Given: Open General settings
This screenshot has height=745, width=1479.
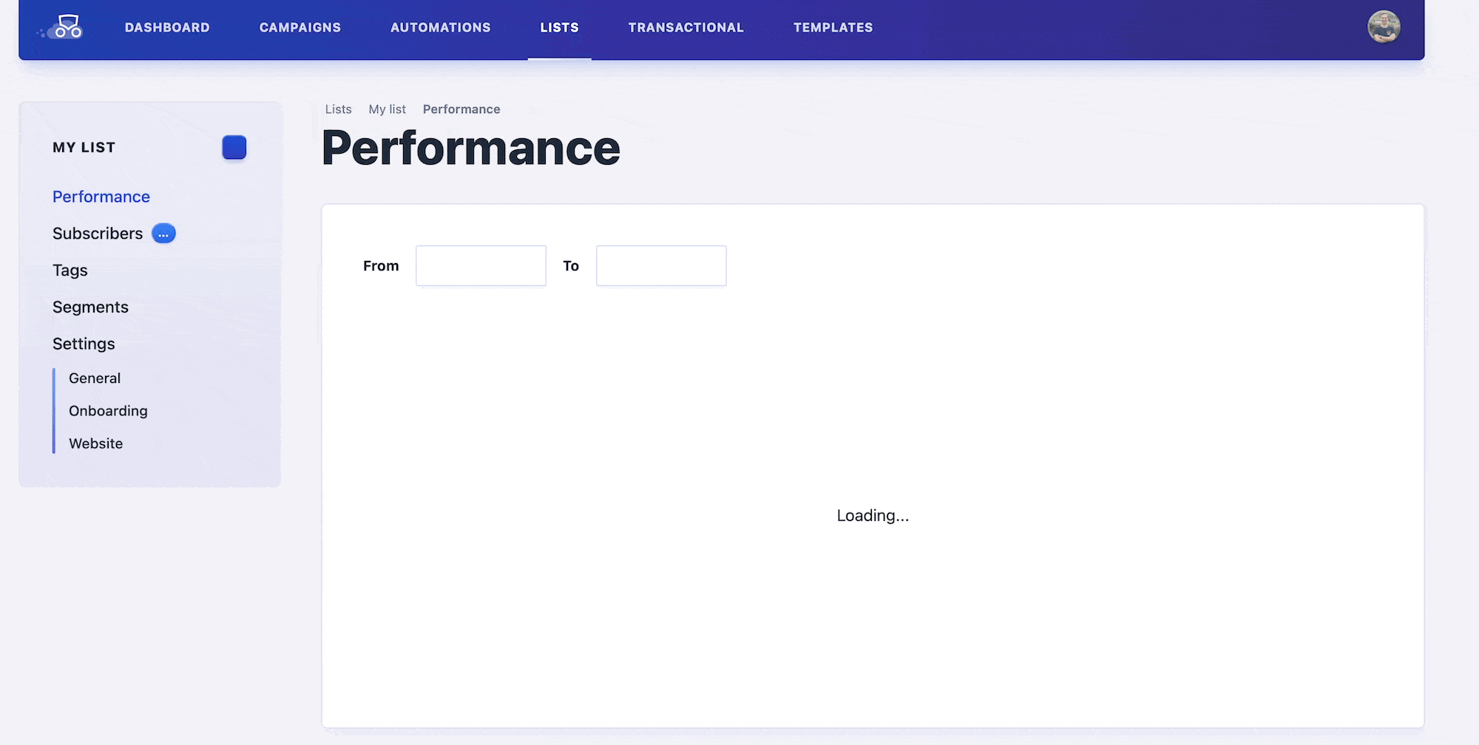Looking at the screenshot, I should 95,378.
